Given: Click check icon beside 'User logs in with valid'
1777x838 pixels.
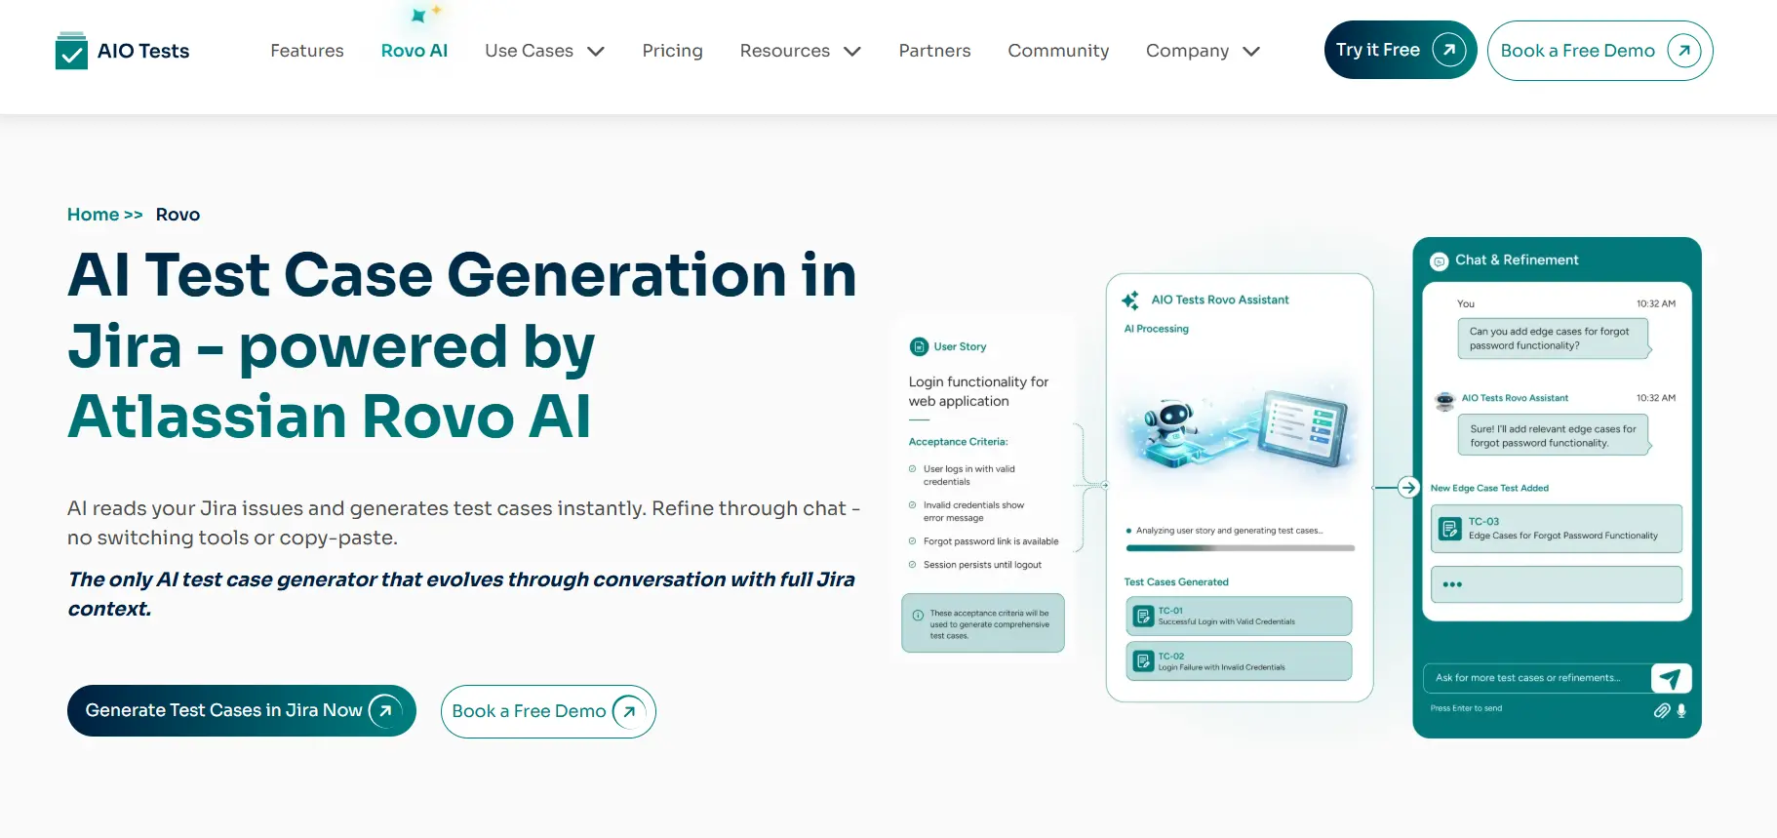Looking at the screenshot, I should pos(913,469).
